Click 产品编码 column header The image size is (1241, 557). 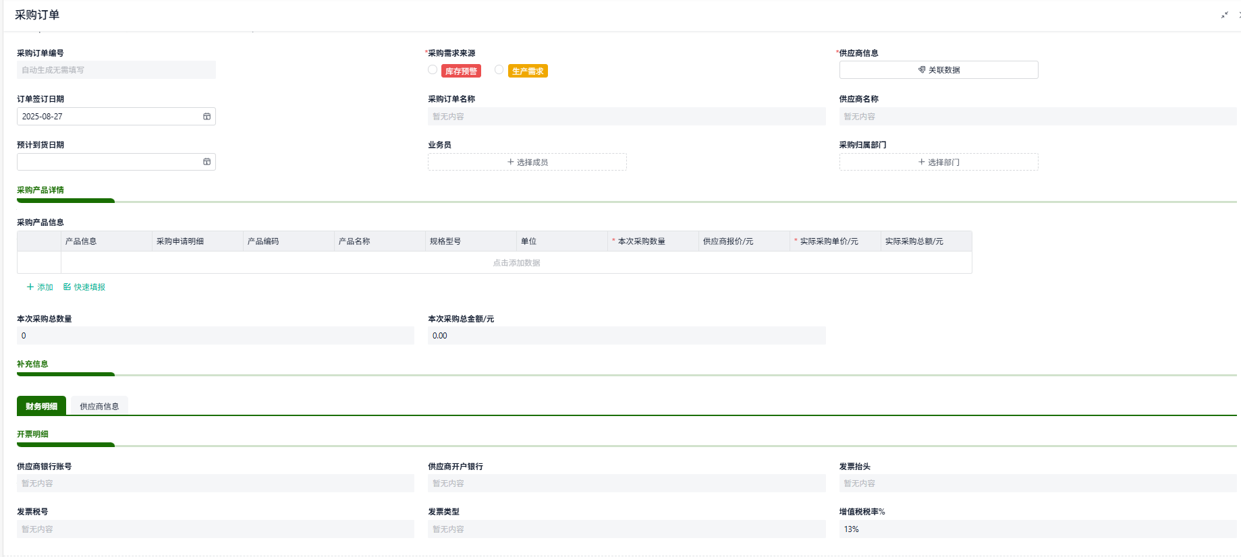[x=289, y=241]
